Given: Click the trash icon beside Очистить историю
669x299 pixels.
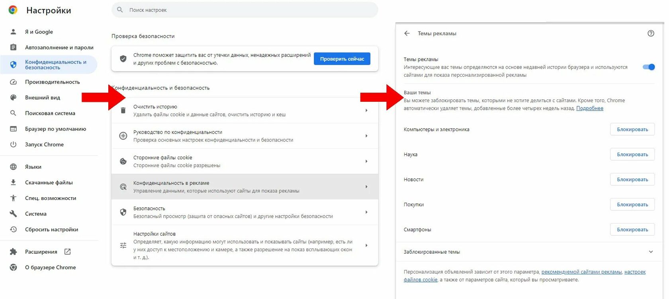Looking at the screenshot, I should 123,111.
